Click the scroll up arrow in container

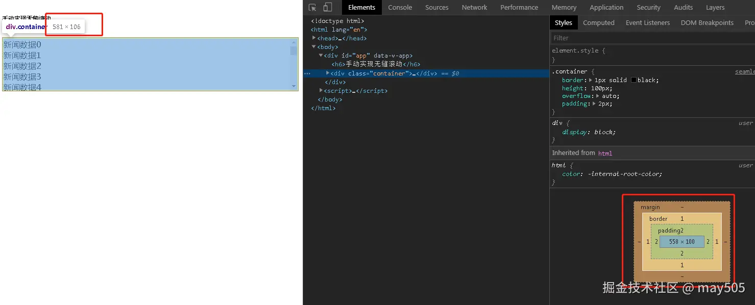pyautogui.click(x=294, y=42)
